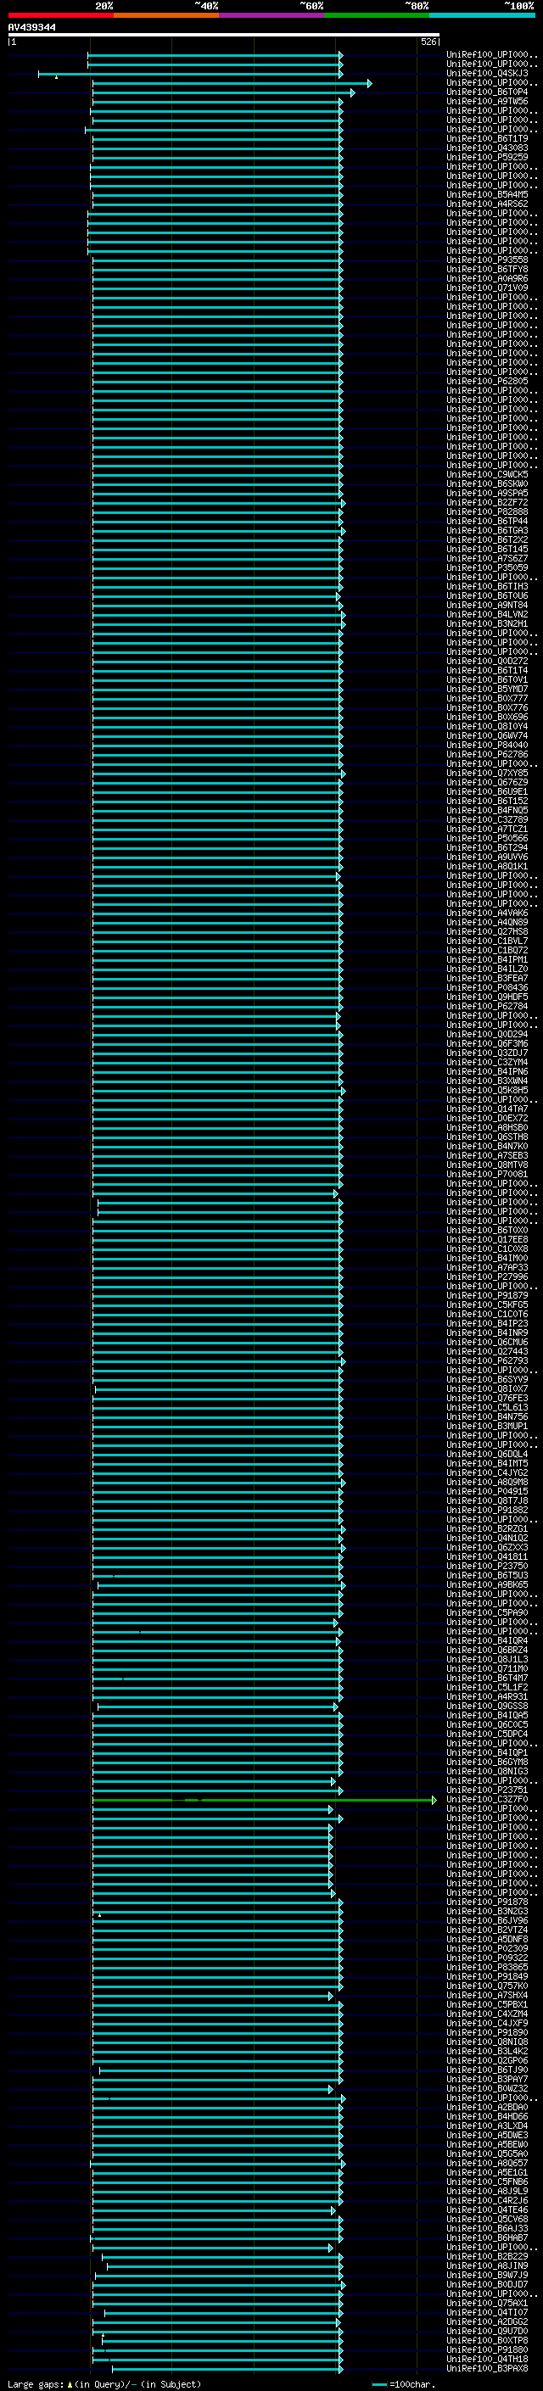Screen dimensions: 543x2391
Task: Click hit label UniRef100_A4RS62
Action: coord(487,204)
